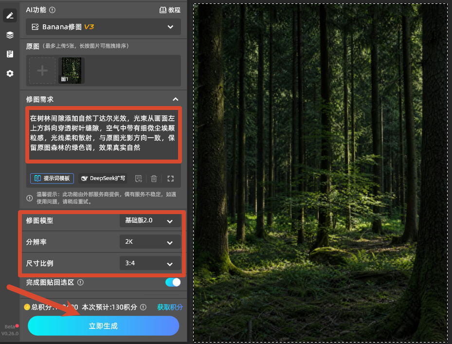
Task: Select the 图1 source thumbnail
Action: coord(71,71)
